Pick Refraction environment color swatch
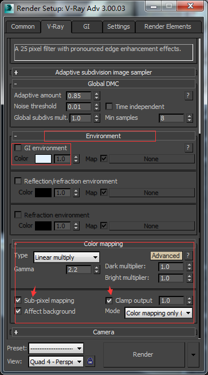The width and height of the screenshot is (208, 375). (x=44, y=226)
